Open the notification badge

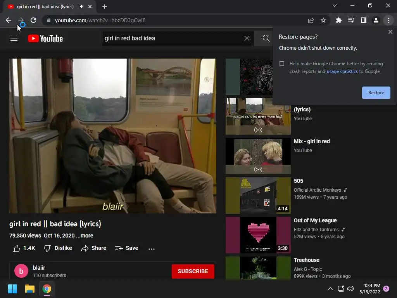(x=386, y=289)
